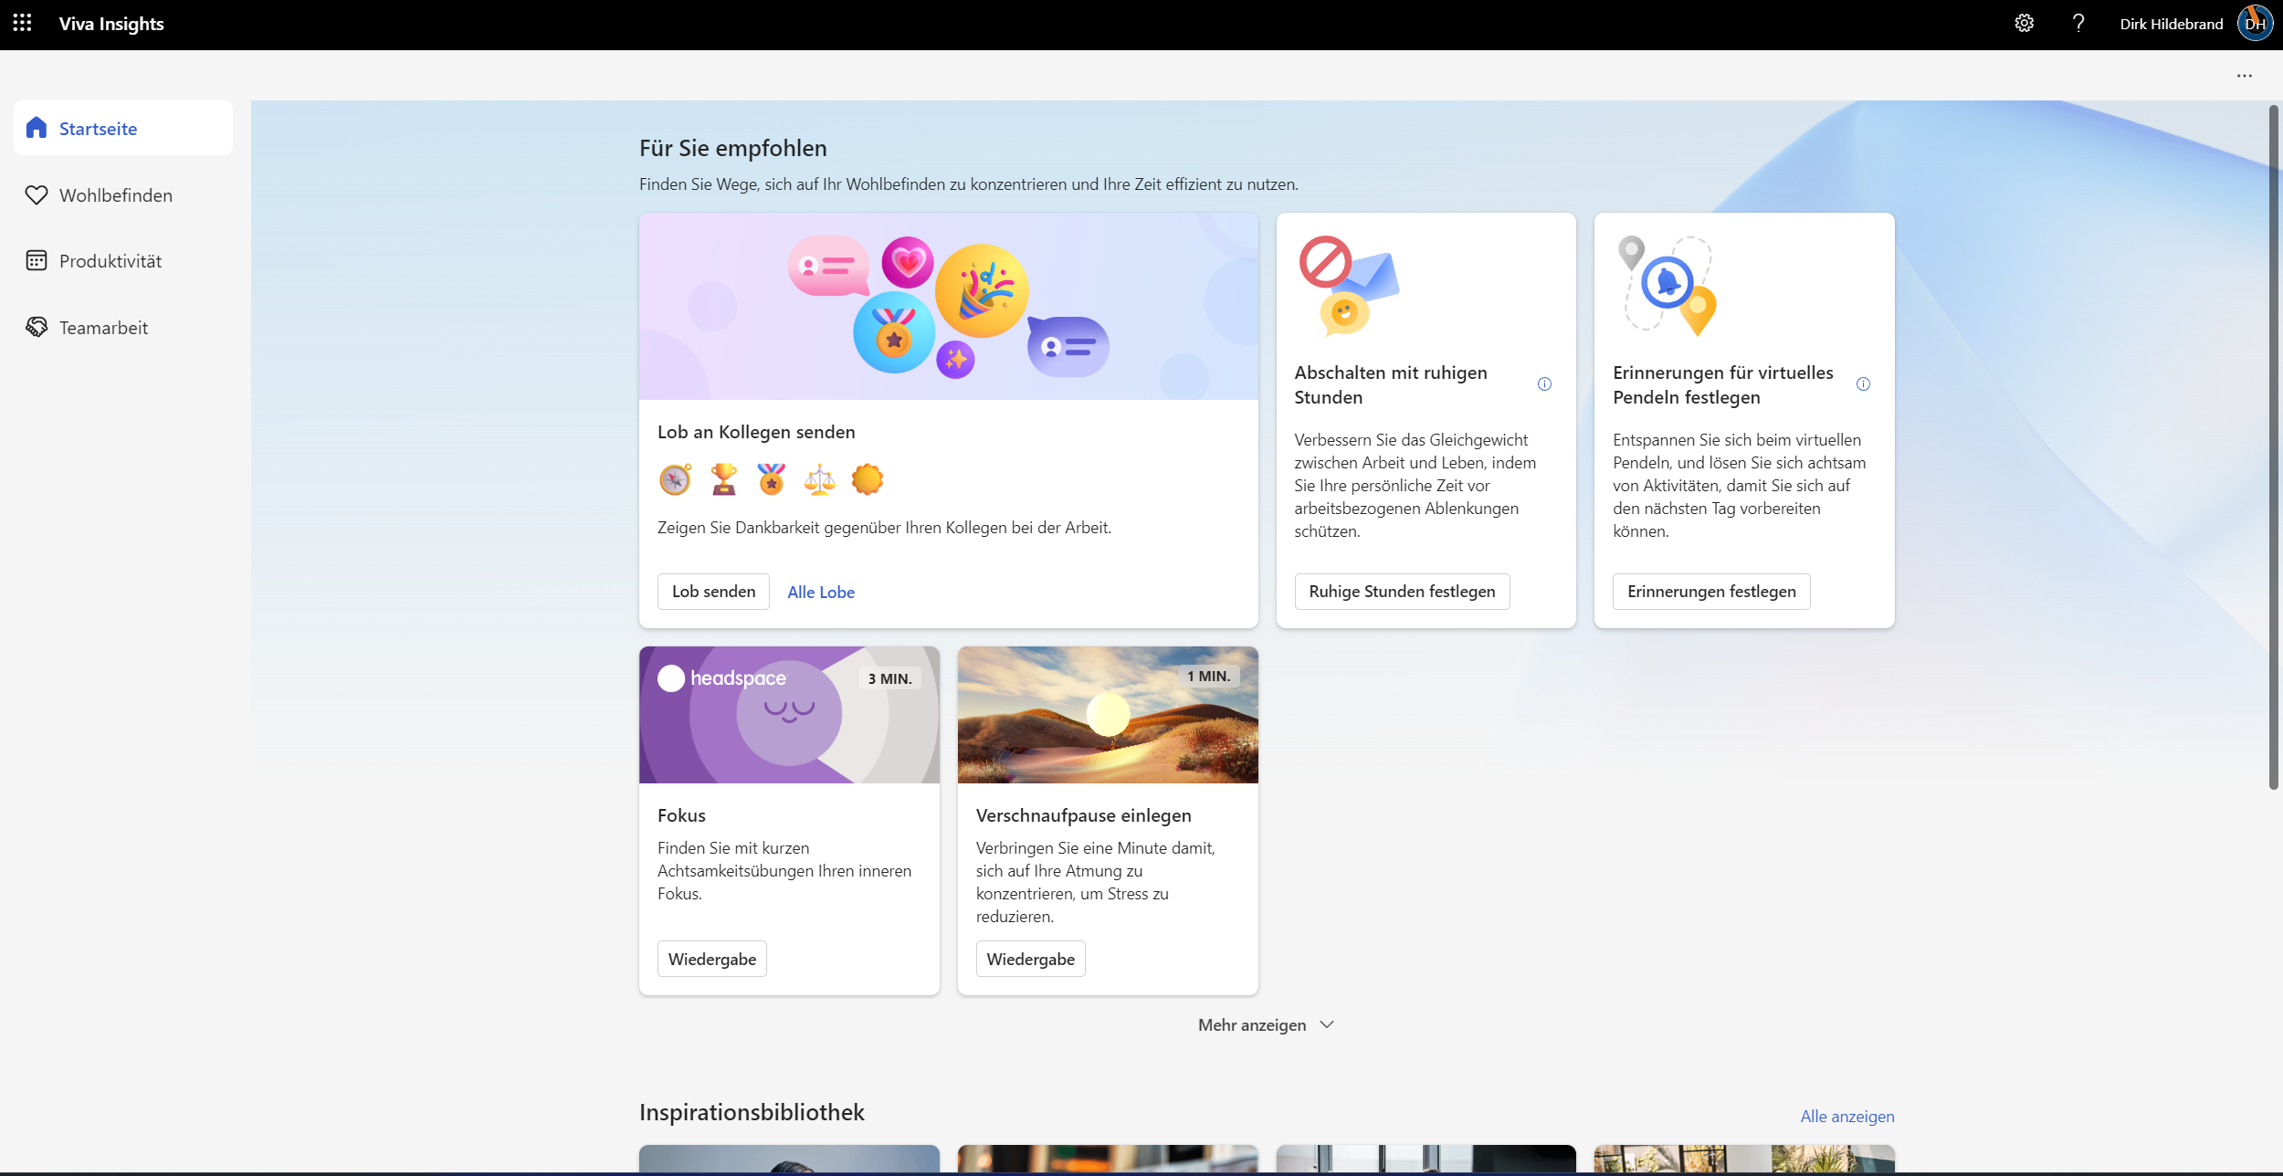Click the three-dot more options icon
The image size is (2283, 1176).
[x=2244, y=76]
